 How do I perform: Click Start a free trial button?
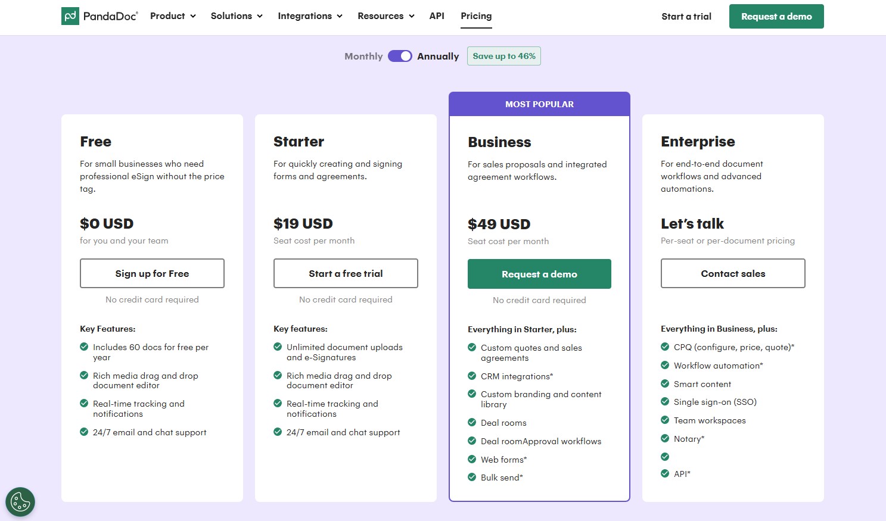346,273
